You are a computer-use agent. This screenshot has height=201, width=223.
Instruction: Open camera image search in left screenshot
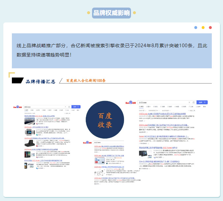69,107
